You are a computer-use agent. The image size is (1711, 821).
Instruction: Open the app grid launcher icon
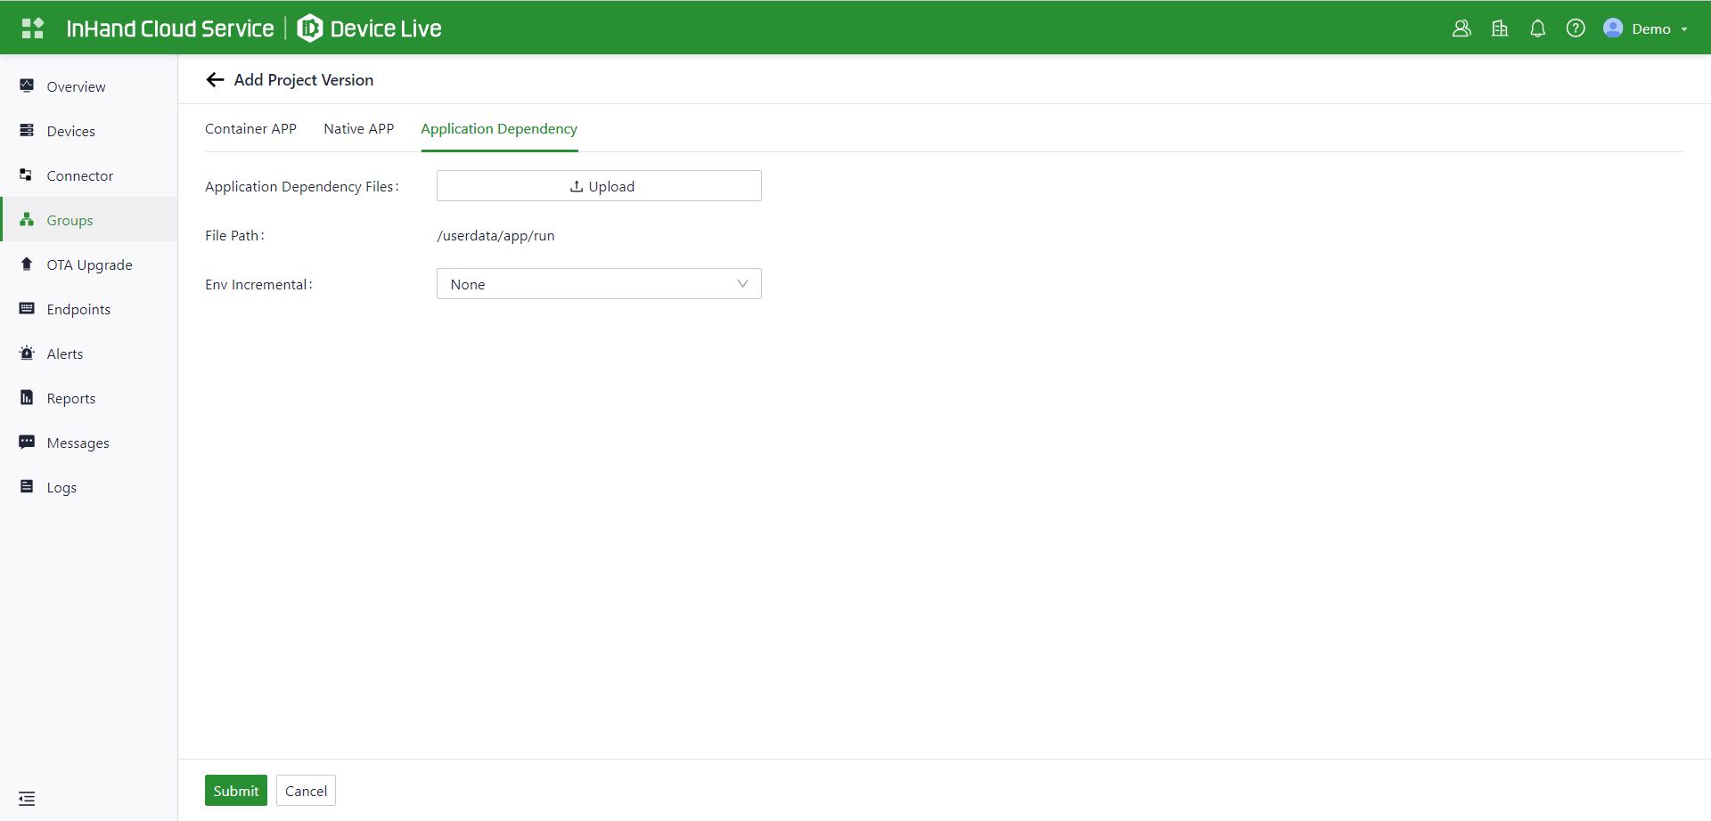point(33,28)
